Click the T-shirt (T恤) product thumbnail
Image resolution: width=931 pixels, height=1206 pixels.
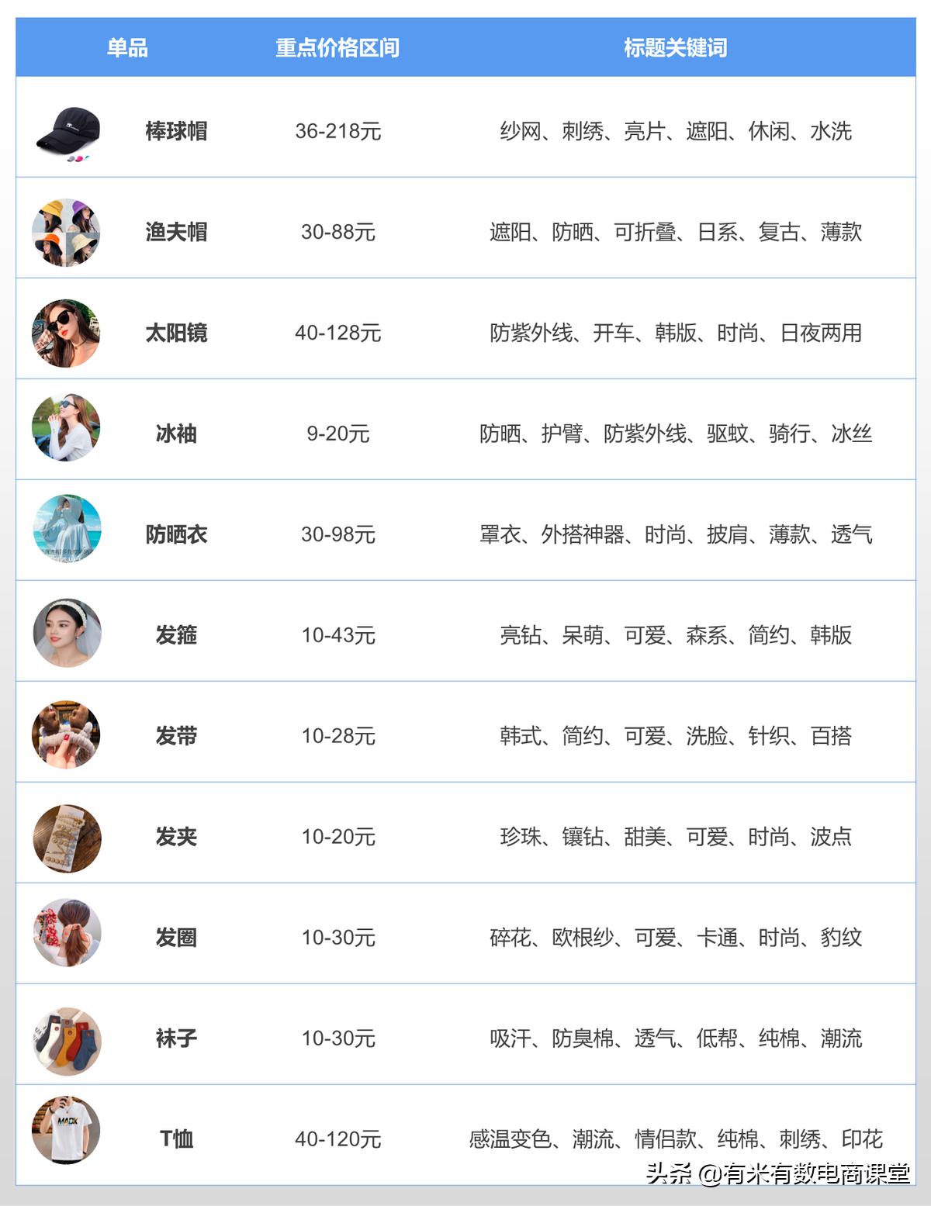tap(66, 1130)
